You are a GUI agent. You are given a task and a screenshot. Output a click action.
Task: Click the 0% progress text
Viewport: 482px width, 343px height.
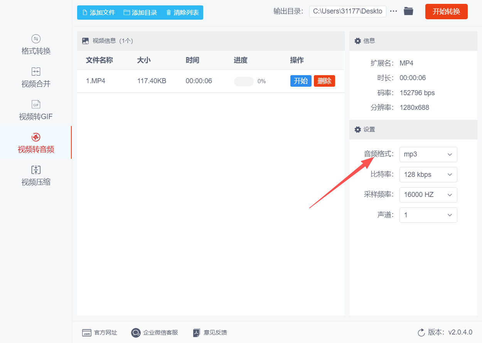coord(262,81)
